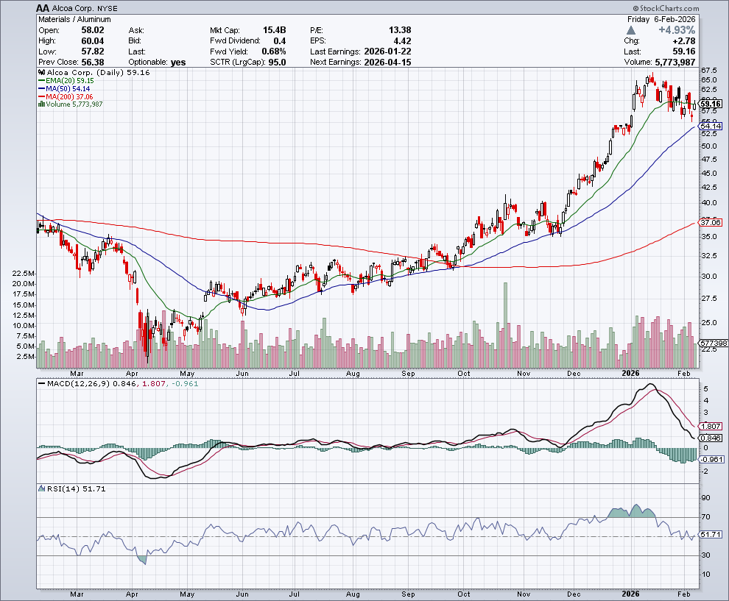Screen dimensions: 729x601
Task: Click 'Sep' on the bottom time axis
Action: (408, 594)
